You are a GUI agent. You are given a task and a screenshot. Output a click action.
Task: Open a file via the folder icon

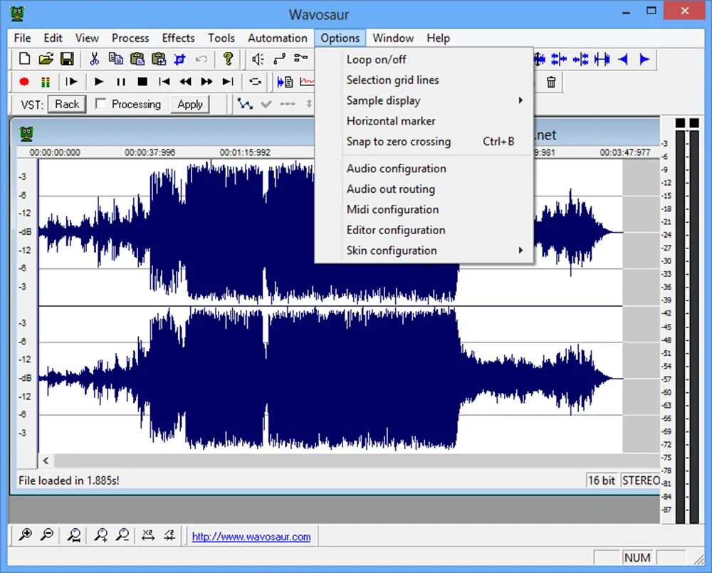point(46,59)
